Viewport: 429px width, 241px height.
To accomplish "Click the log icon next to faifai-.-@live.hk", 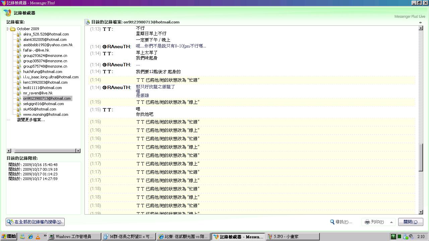I will [19, 50].
